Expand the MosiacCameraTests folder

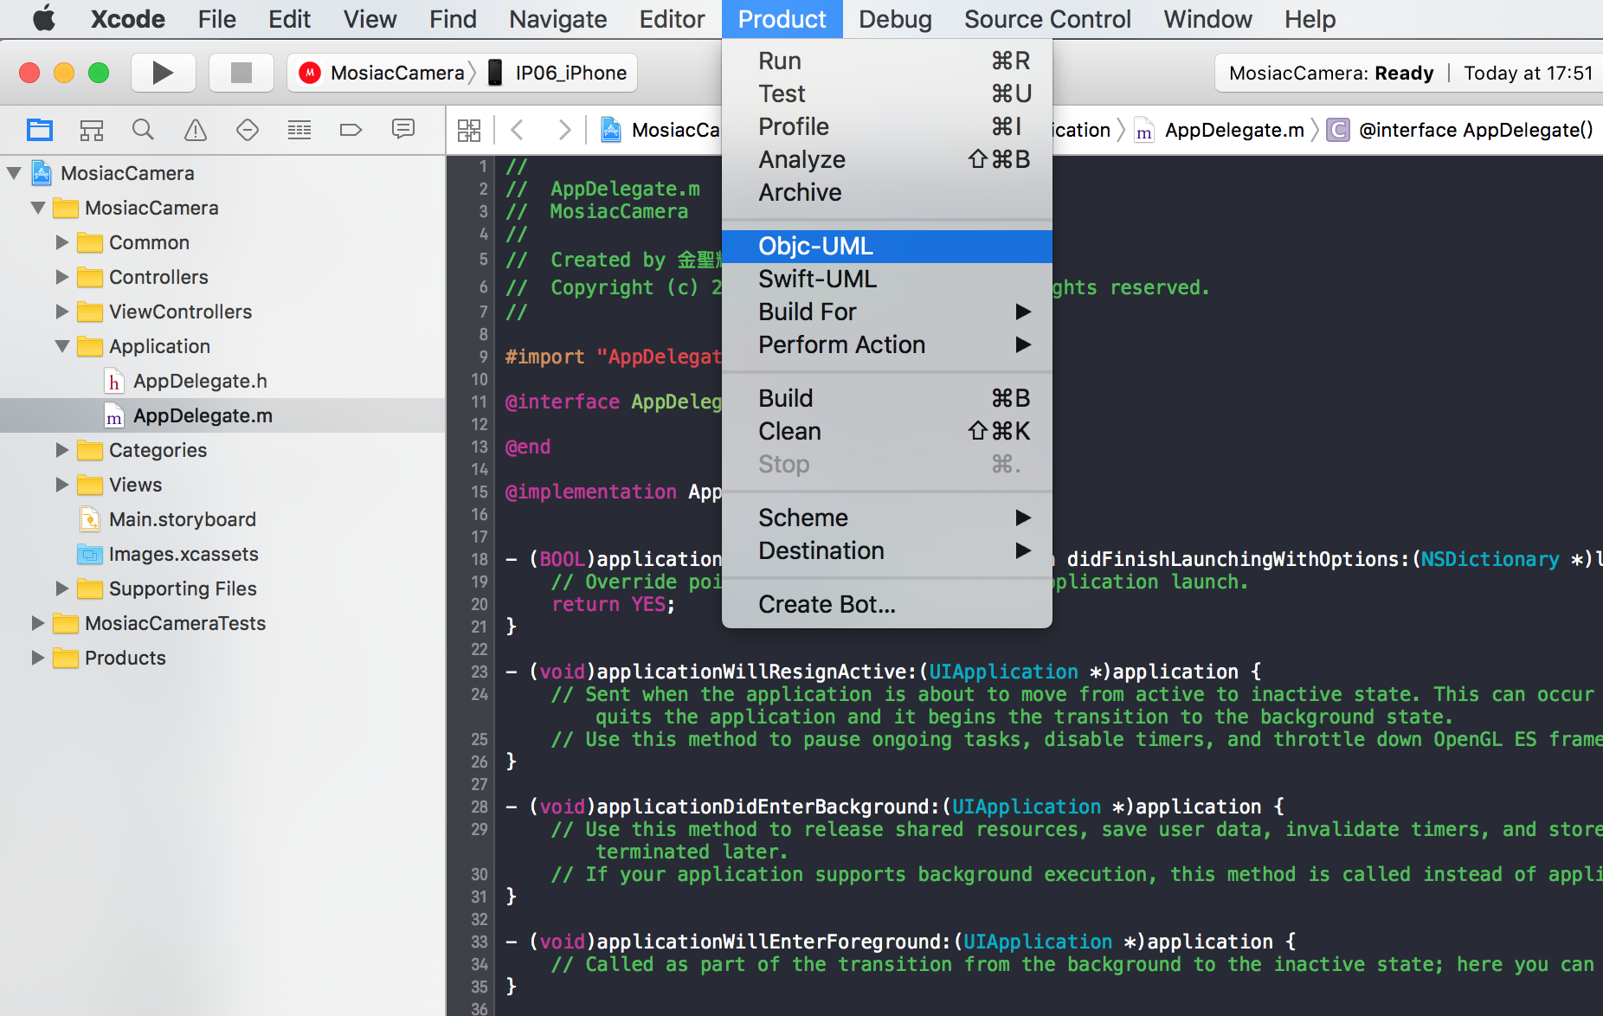coord(38,623)
